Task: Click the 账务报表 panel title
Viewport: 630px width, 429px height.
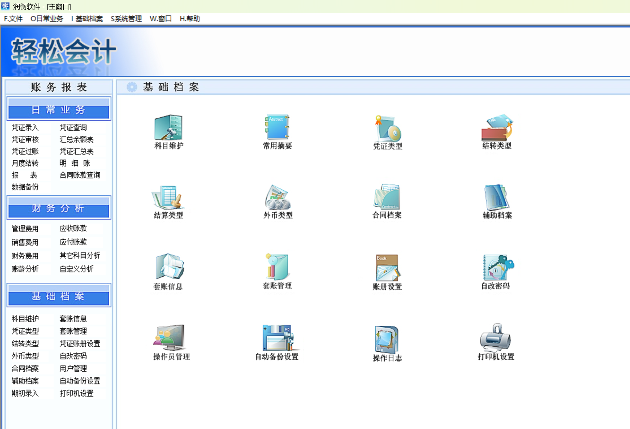Action: 59,87
